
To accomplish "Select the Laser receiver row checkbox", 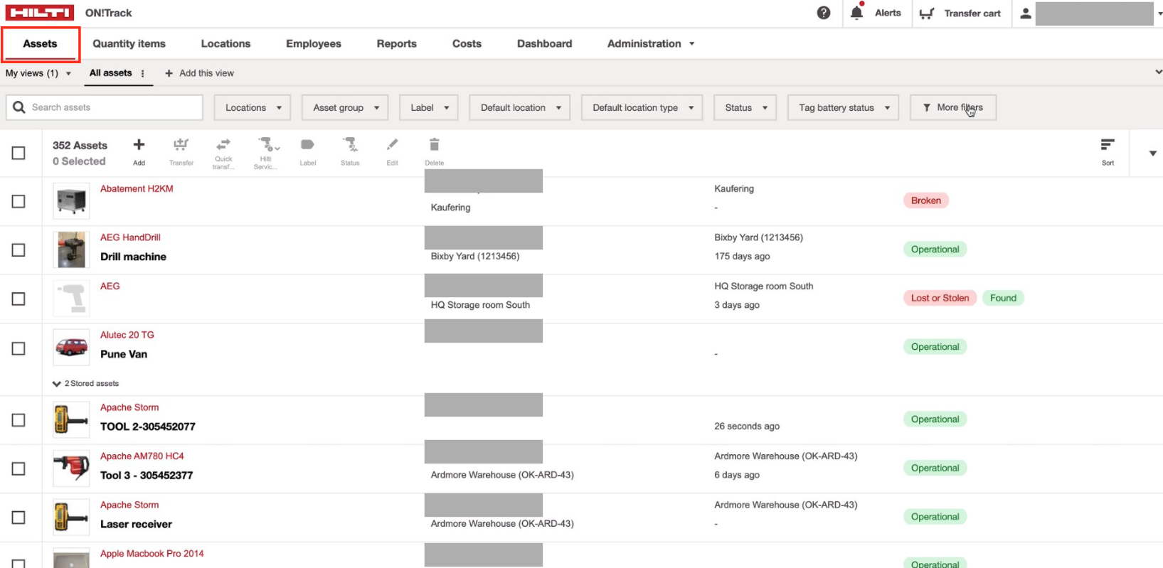I will coord(18,518).
